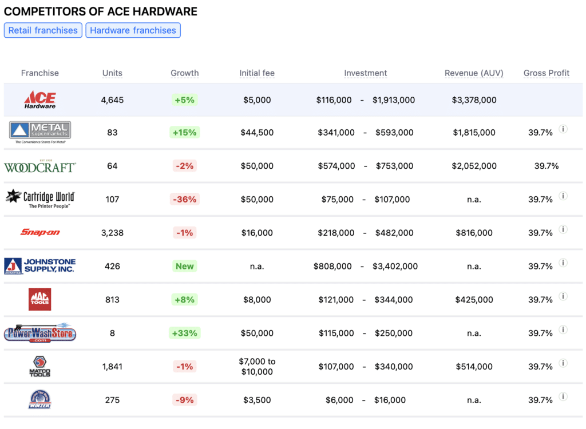Screen dimensions: 586x429
Task: Open the Matco Tools logo
Action: coord(40,366)
